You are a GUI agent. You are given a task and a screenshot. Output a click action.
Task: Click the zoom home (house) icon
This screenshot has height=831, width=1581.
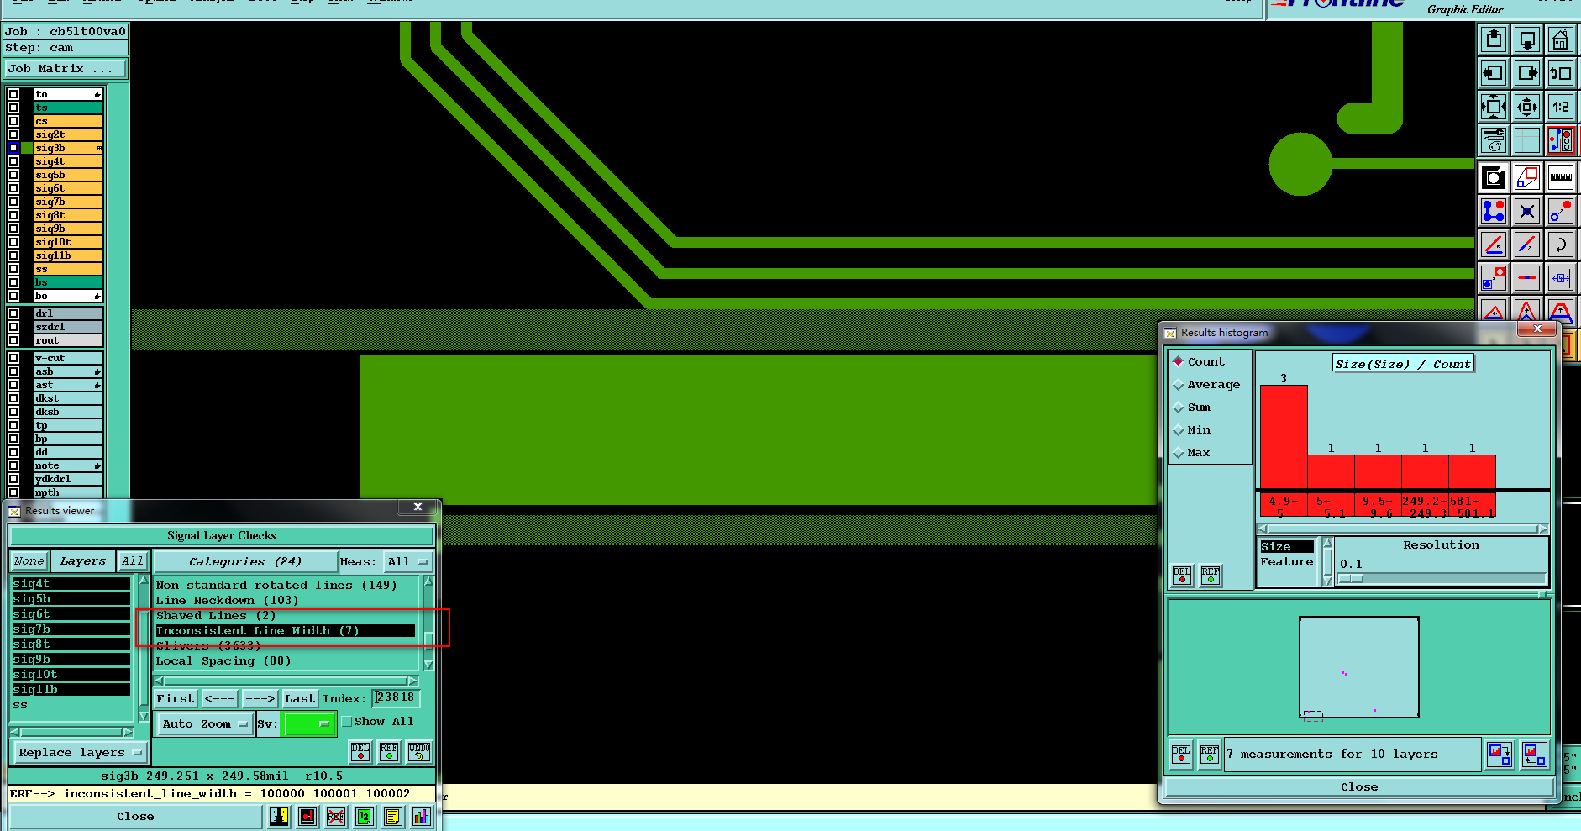1561,39
